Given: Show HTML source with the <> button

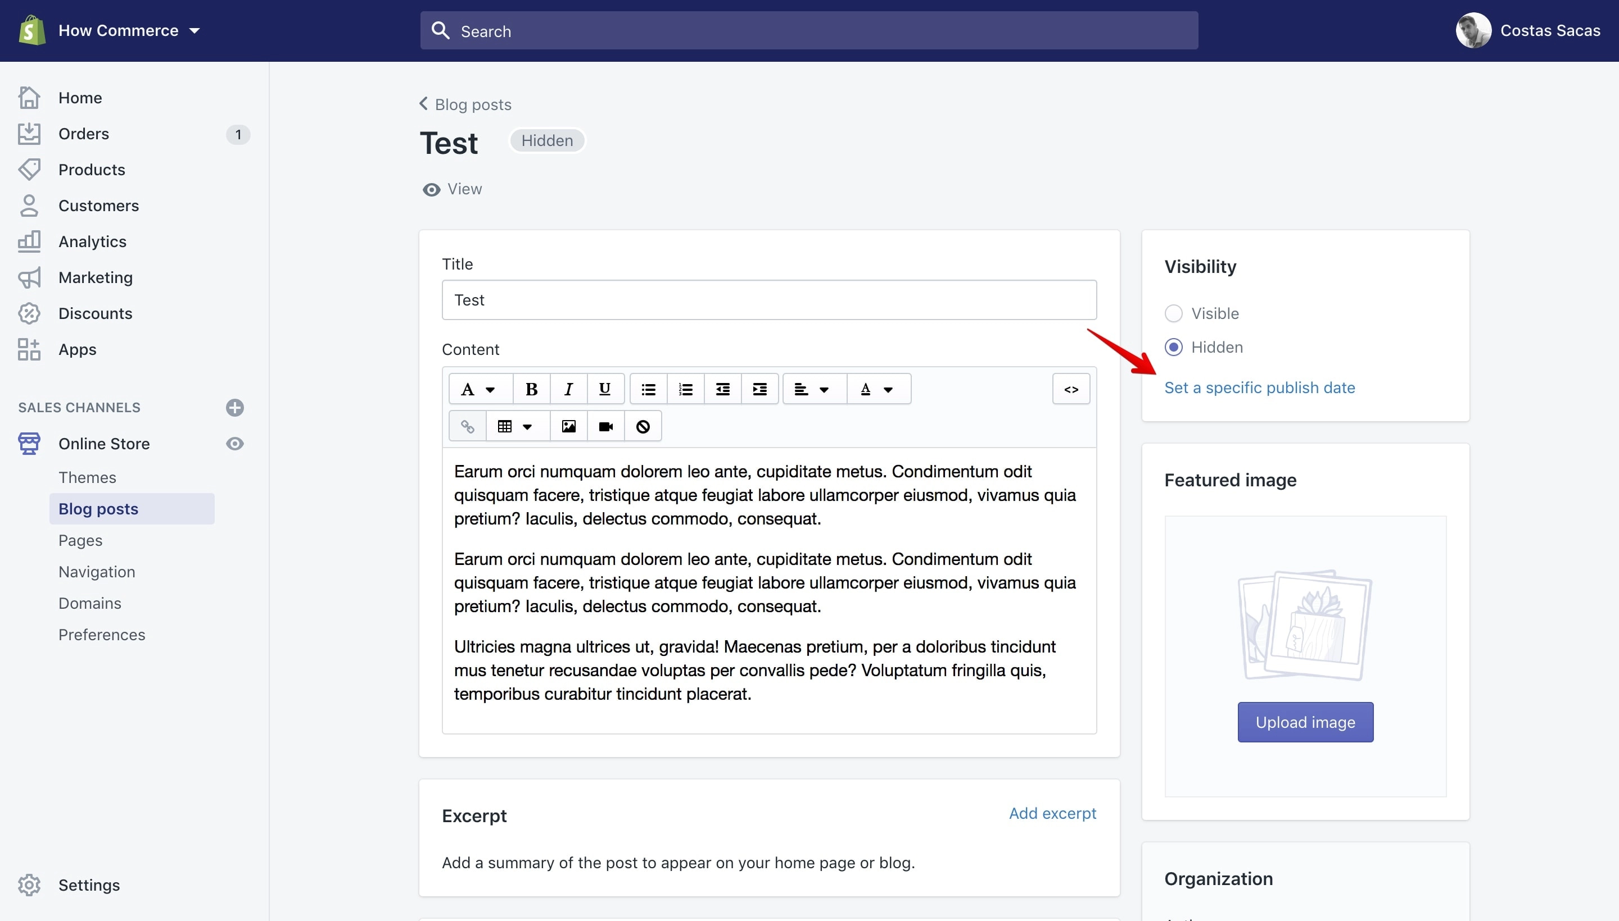Looking at the screenshot, I should pos(1071,389).
